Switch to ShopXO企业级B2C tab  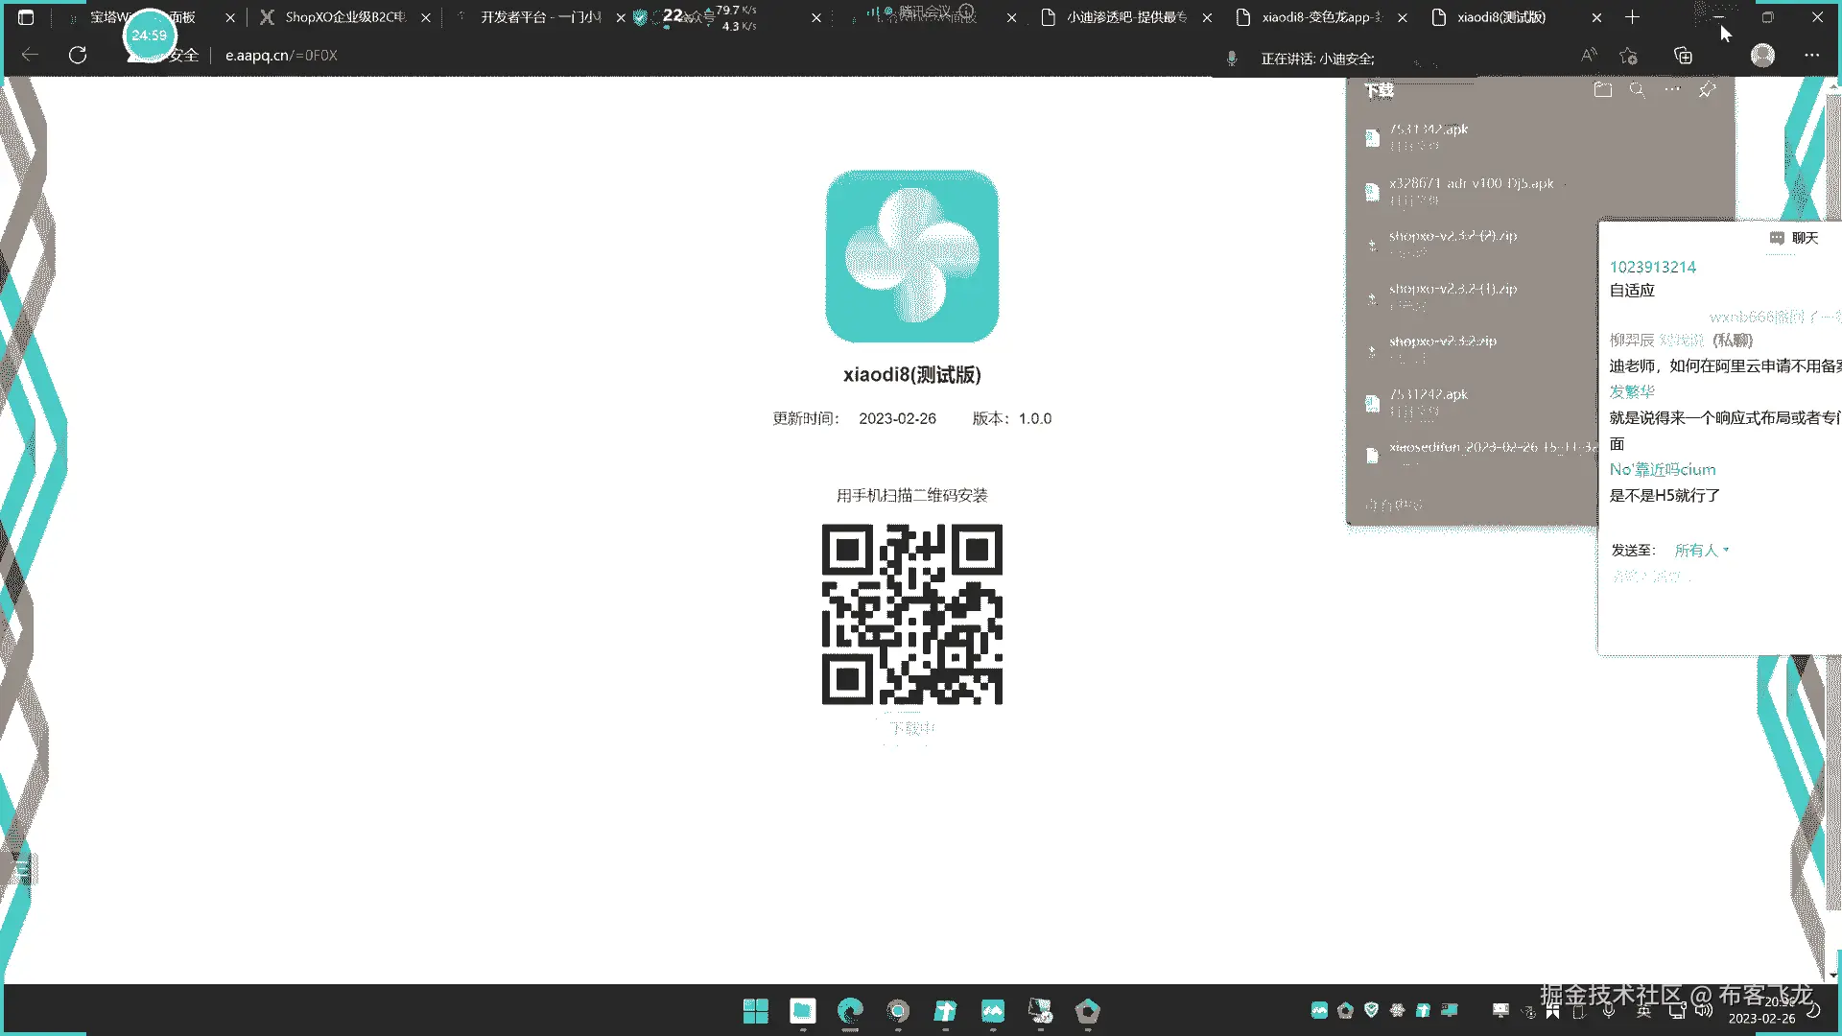[344, 17]
